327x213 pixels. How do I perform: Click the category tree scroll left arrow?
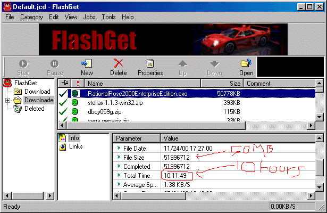(x=7, y=196)
